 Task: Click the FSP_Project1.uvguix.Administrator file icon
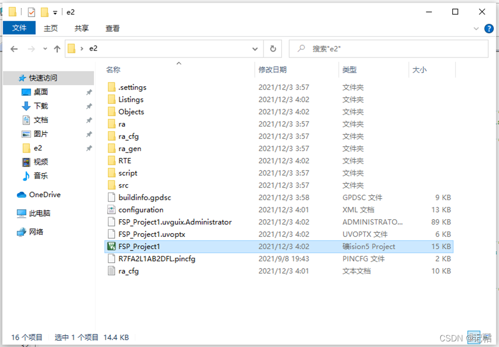pyautogui.click(x=112, y=222)
